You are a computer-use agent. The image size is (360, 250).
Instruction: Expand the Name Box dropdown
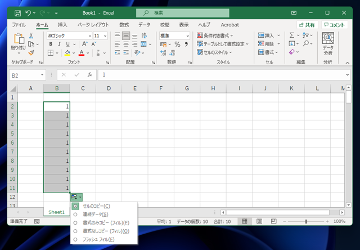point(42,75)
